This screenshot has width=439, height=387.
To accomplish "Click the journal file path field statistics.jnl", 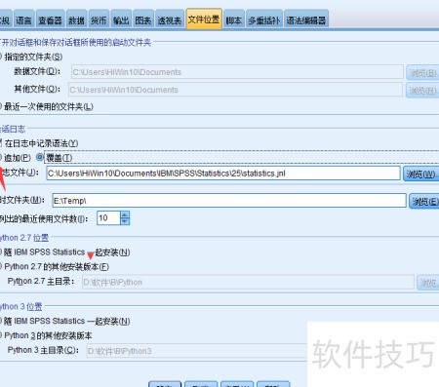I will 223,174.
